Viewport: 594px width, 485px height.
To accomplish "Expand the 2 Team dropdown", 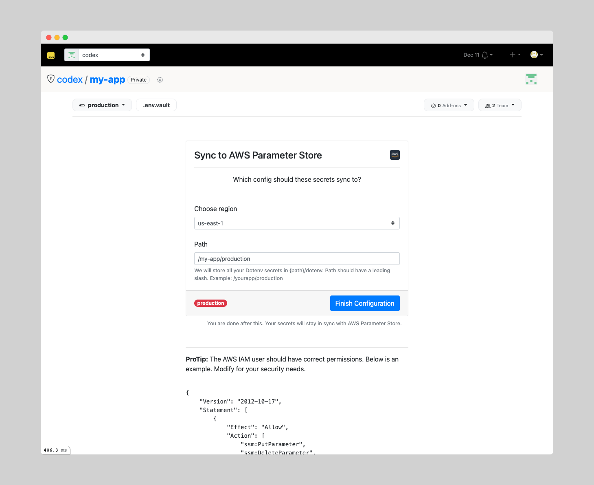I will coord(500,105).
